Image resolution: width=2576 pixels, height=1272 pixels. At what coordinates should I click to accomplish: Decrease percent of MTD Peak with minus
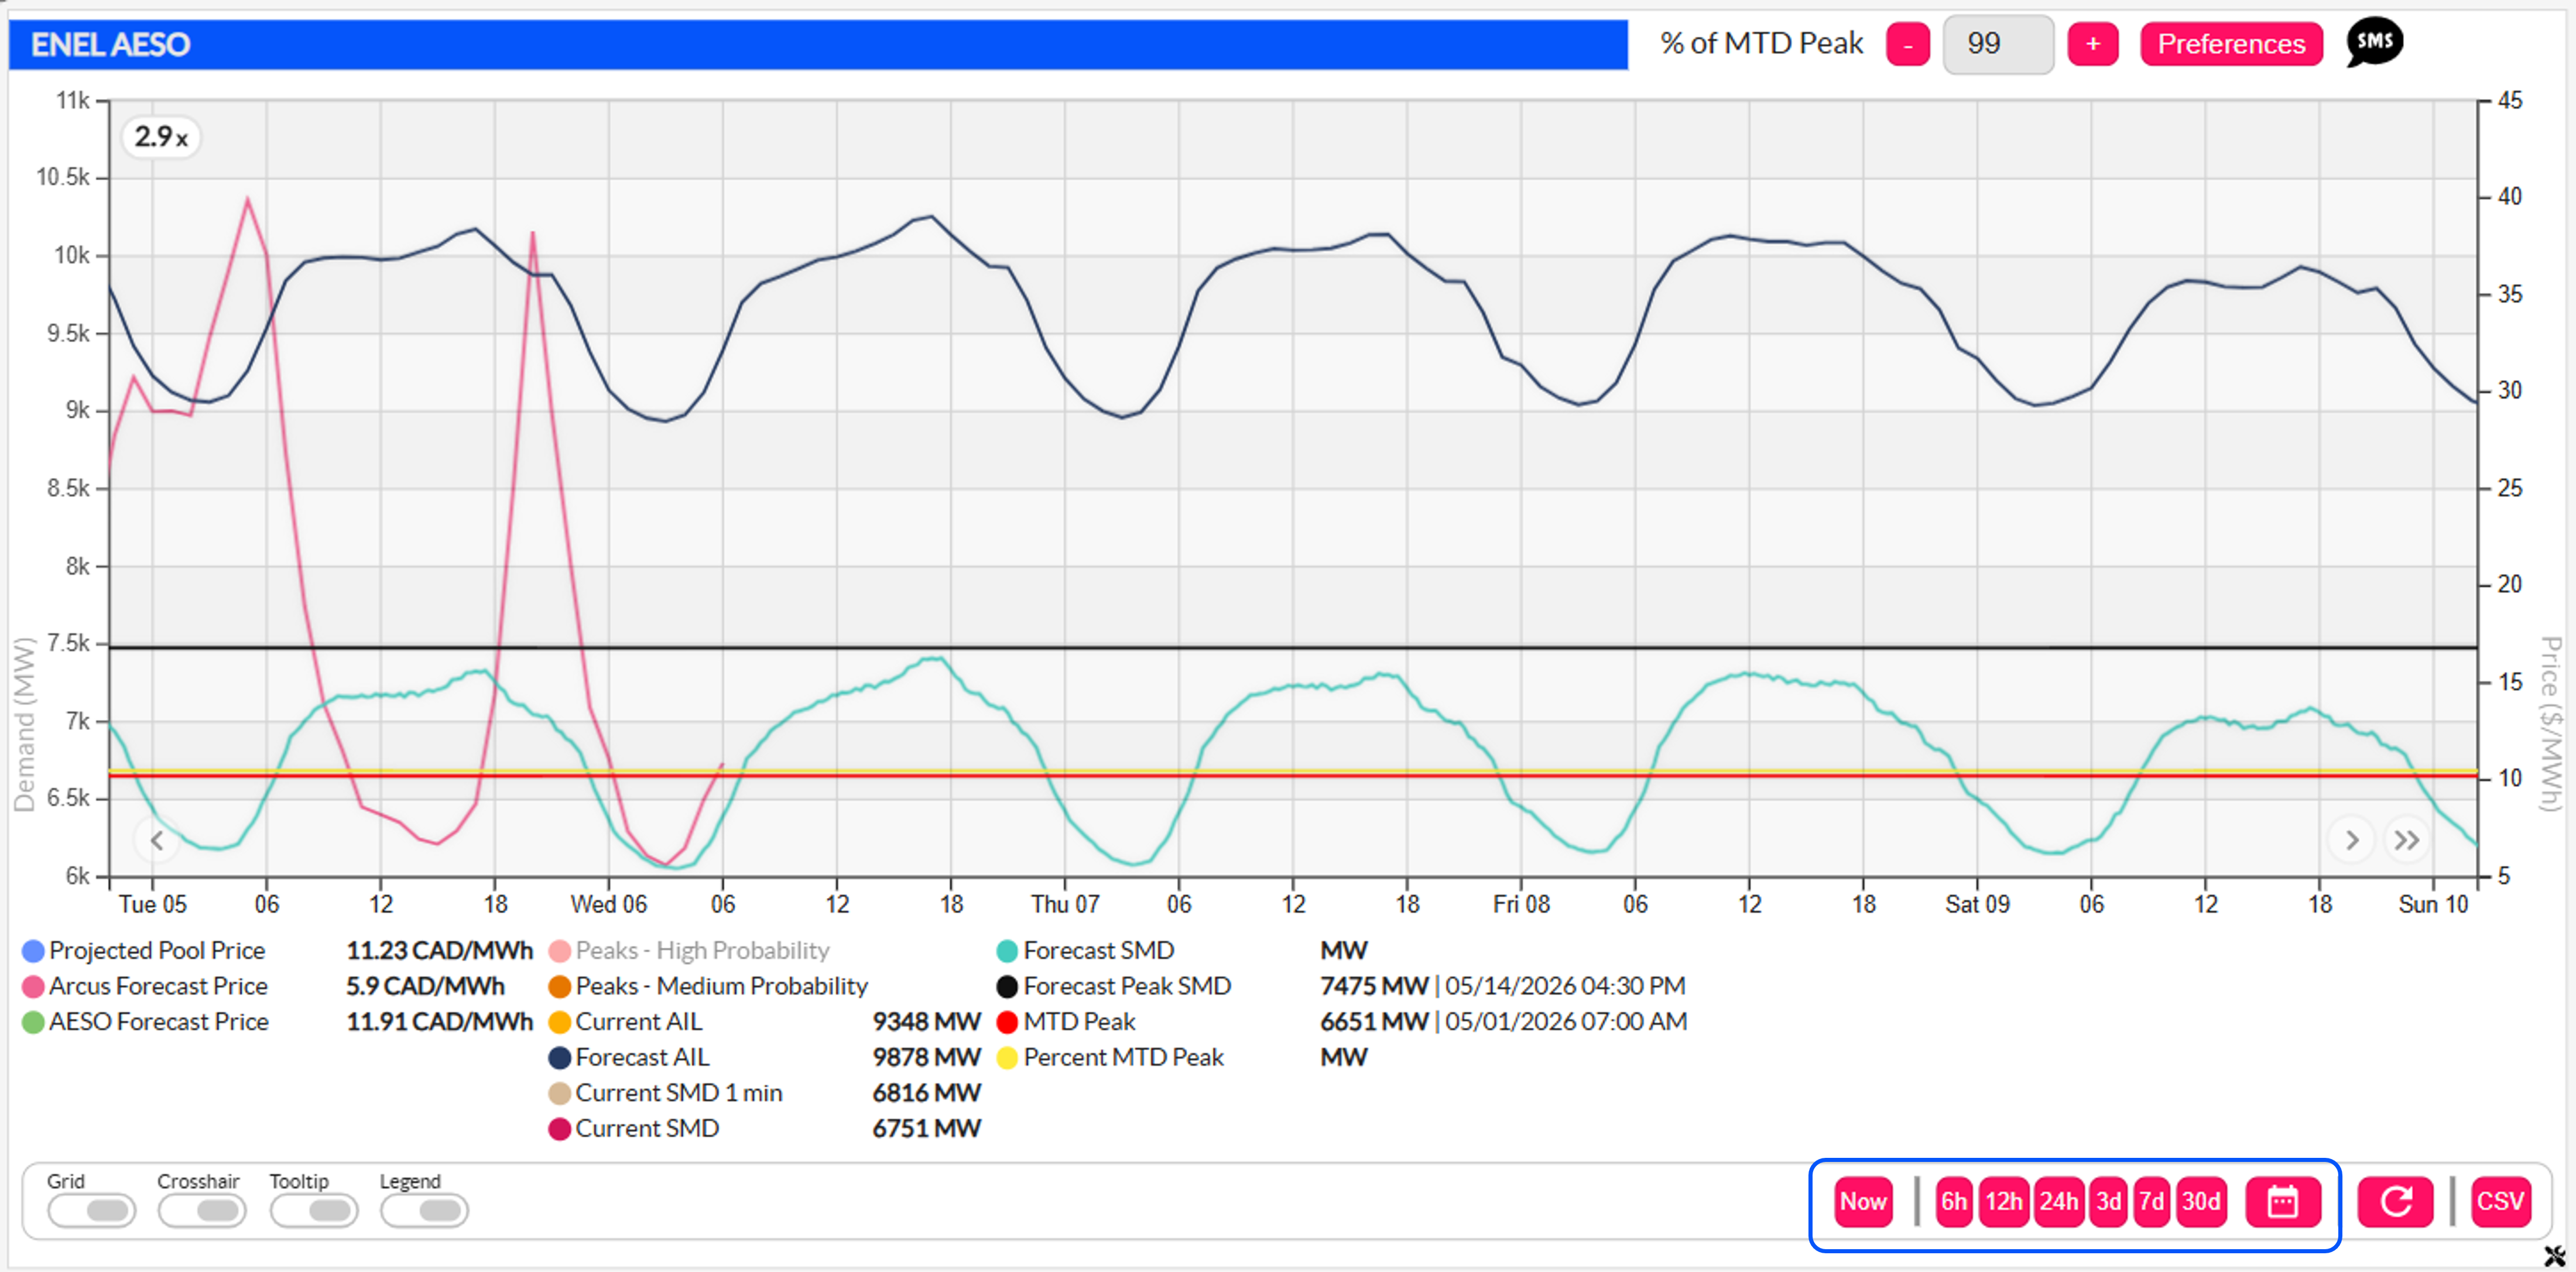point(1908,44)
